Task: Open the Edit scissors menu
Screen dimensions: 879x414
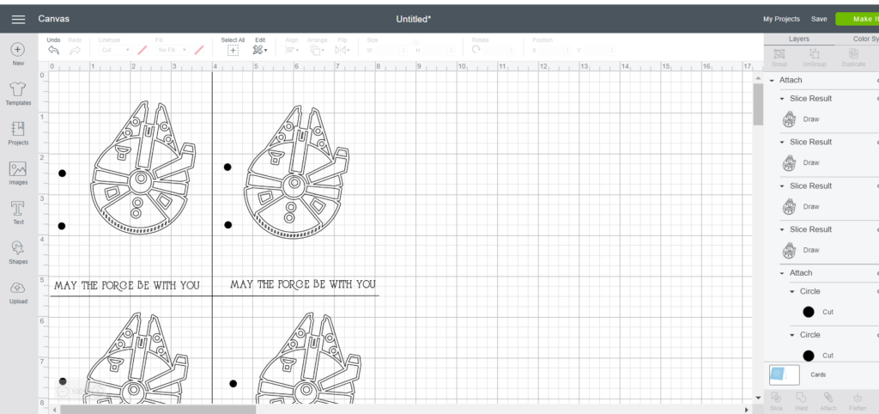Action: tap(260, 51)
